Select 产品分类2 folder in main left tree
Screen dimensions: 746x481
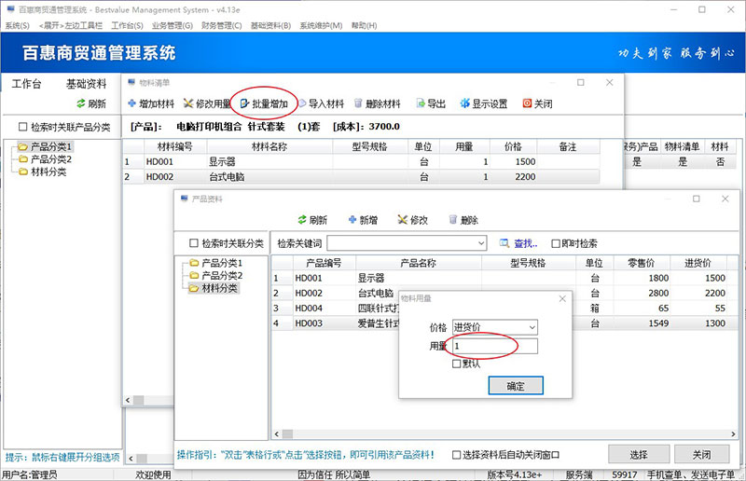(x=45, y=158)
